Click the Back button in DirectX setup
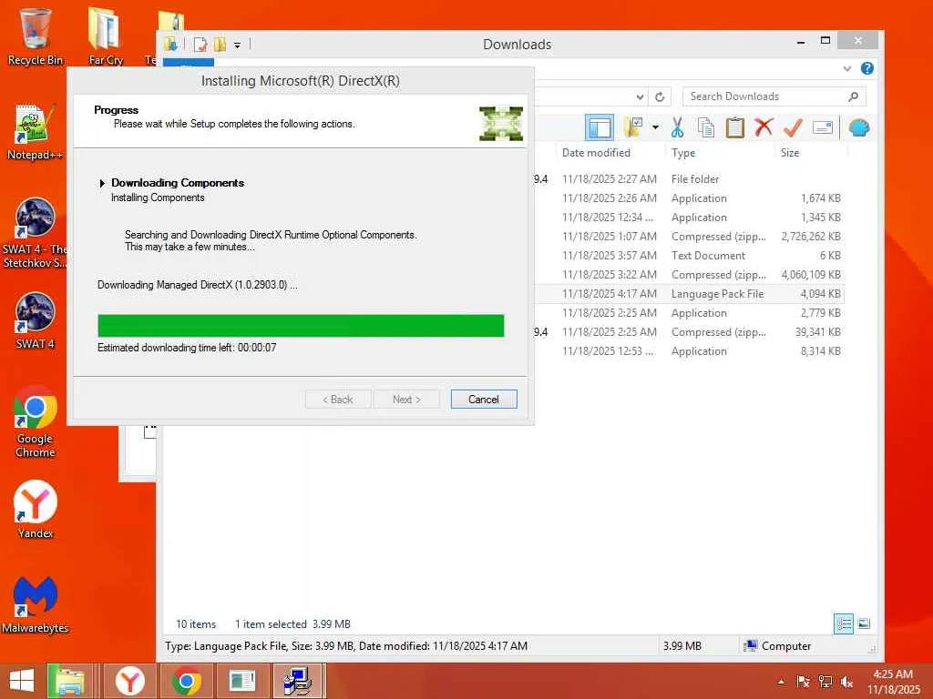This screenshot has height=699, width=933. pyautogui.click(x=338, y=400)
